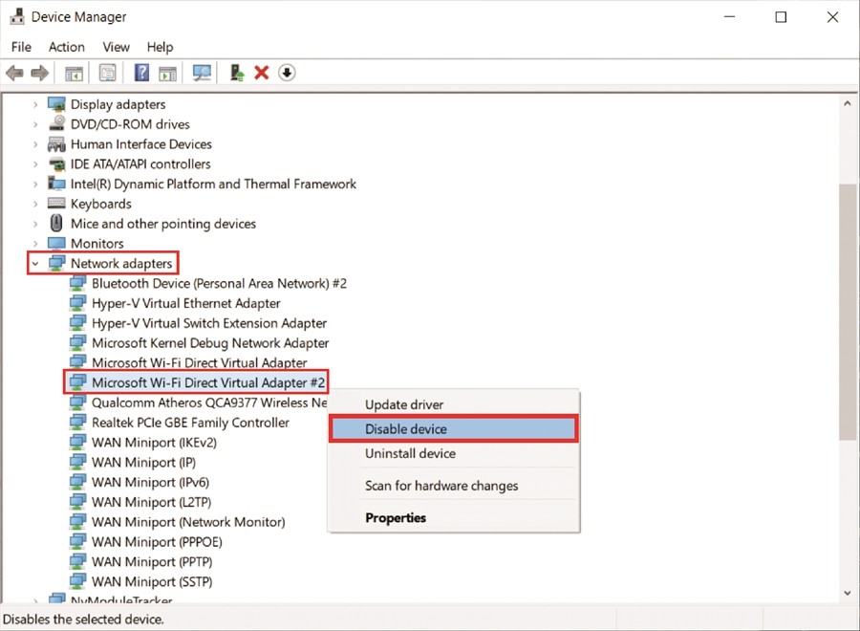Click the Update driver toolbar icon
The width and height of the screenshot is (860, 631).
tap(237, 73)
